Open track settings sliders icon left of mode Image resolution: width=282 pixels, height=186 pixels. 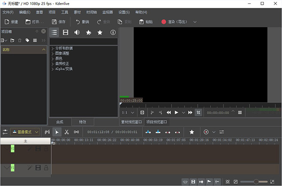tap(5, 132)
